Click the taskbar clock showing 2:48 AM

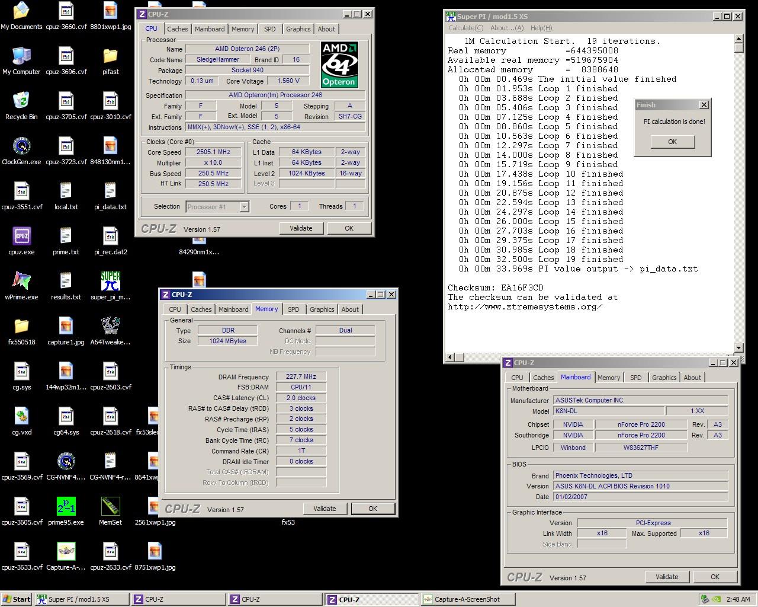tap(738, 599)
